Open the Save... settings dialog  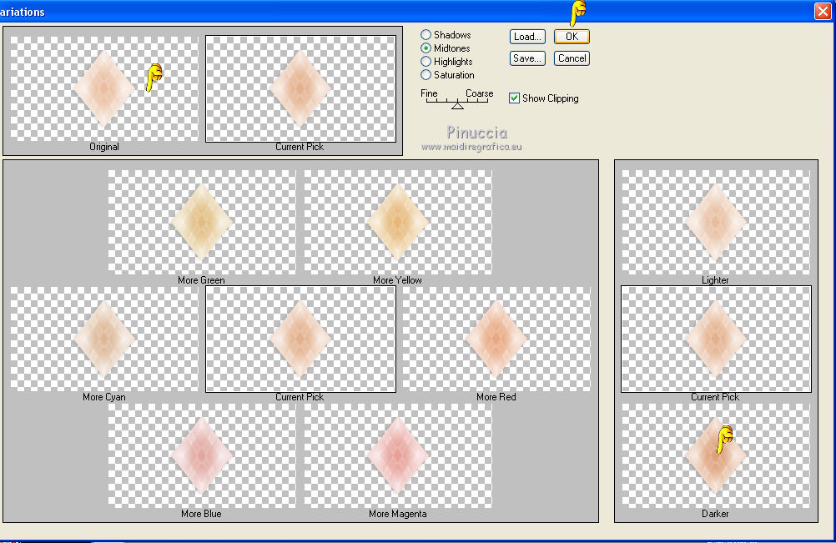(x=527, y=58)
